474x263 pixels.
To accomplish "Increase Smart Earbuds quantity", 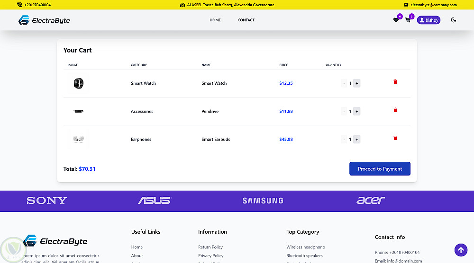I will coord(357,140).
